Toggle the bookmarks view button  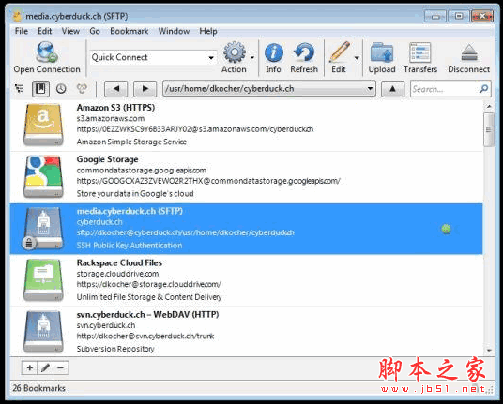click(40, 89)
